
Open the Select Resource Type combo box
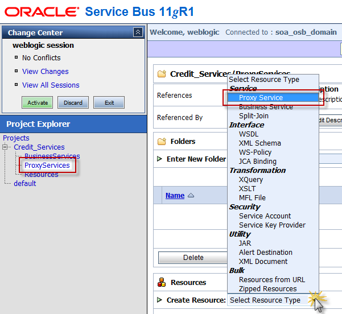point(273,300)
